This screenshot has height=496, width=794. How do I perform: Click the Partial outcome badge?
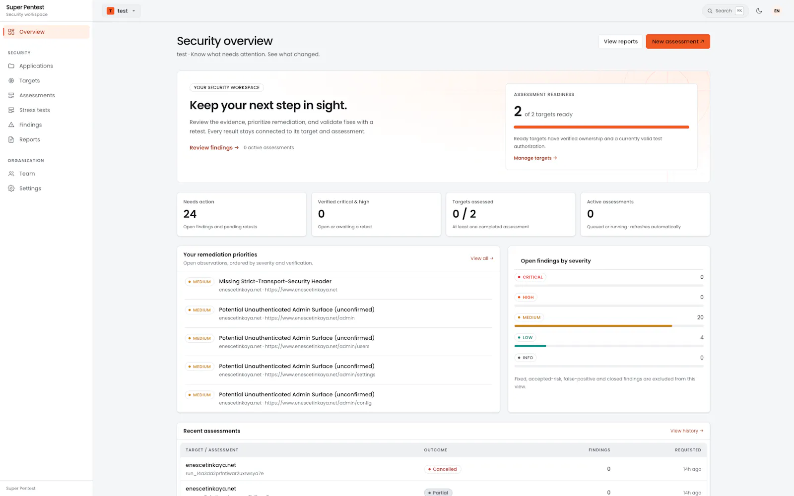coord(438,493)
